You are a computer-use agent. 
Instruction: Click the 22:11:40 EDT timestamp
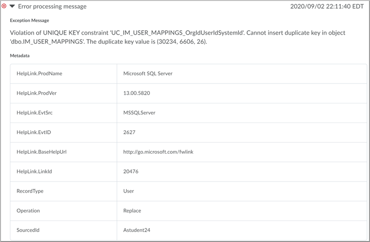(x=327, y=6)
